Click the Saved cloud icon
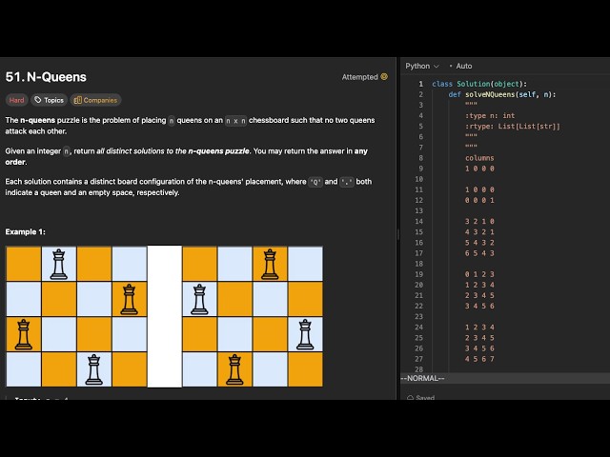Image resolution: width=610 pixels, height=457 pixels. click(x=410, y=398)
